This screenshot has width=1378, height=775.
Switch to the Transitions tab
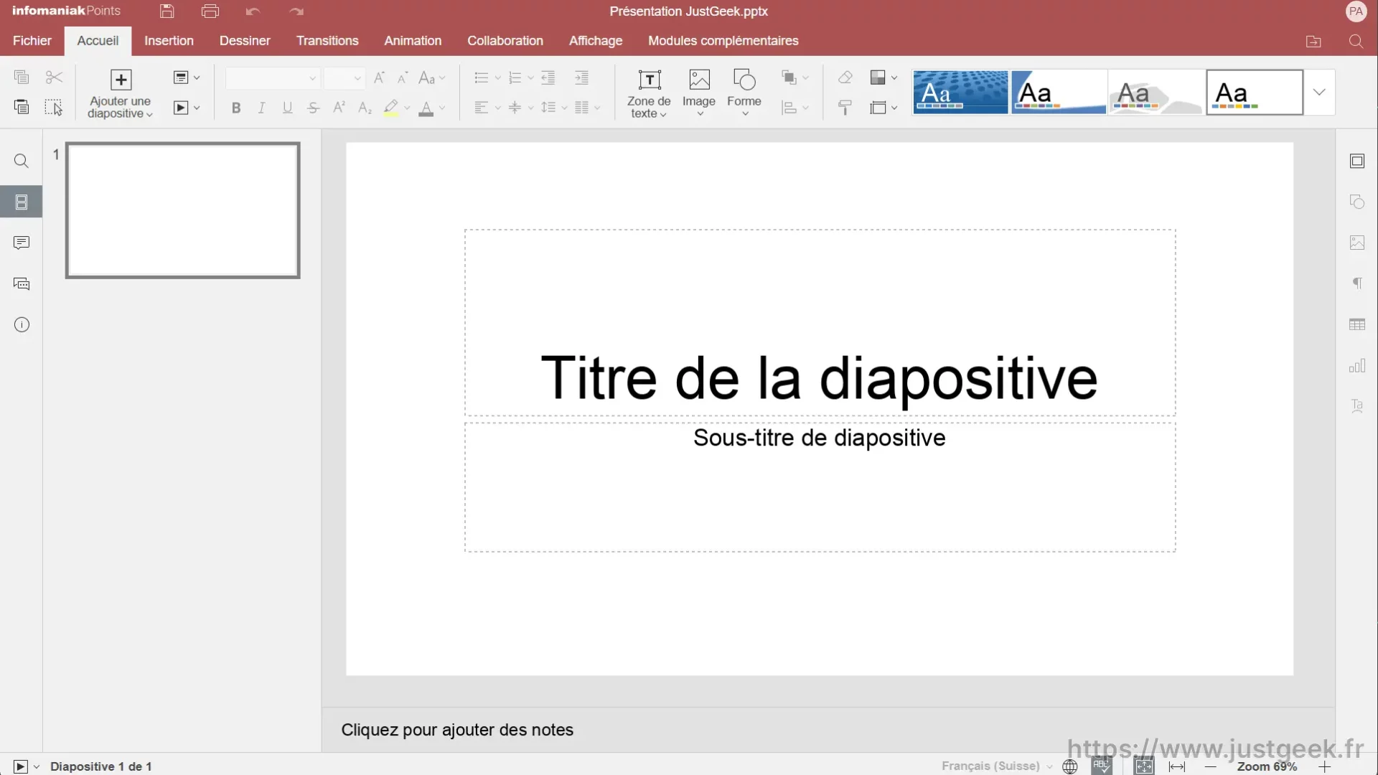(327, 41)
